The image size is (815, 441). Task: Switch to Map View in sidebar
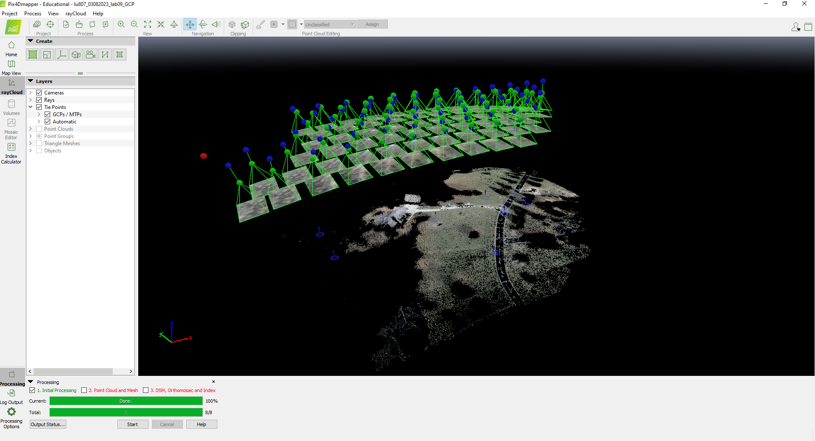click(x=11, y=68)
